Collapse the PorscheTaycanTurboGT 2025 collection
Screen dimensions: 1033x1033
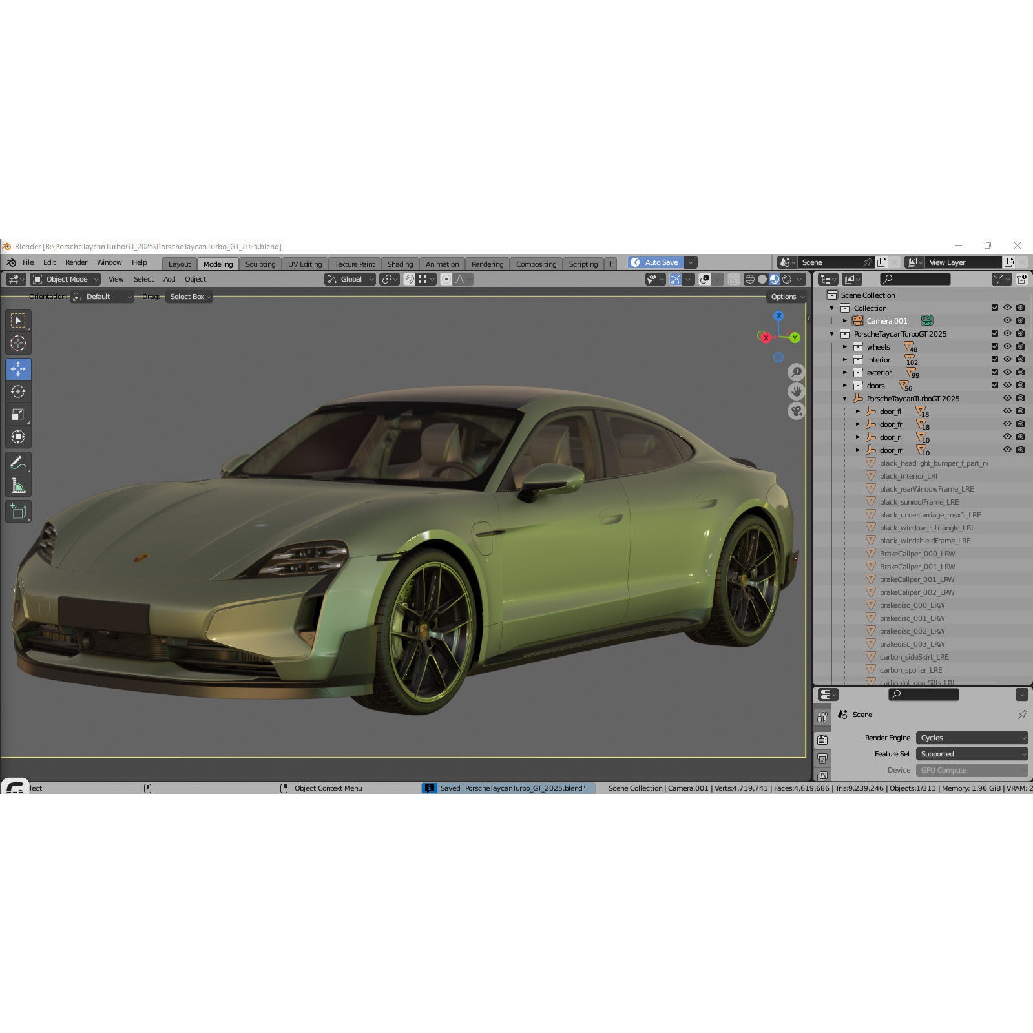(x=831, y=334)
